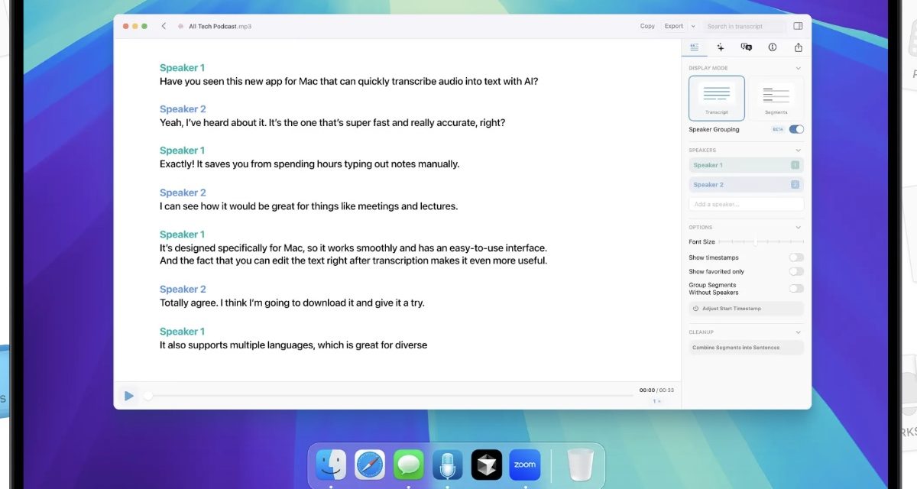Click the line "I can see how it would"
Image resolution: width=917 pixels, height=489 pixels.
(x=309, y=206)
